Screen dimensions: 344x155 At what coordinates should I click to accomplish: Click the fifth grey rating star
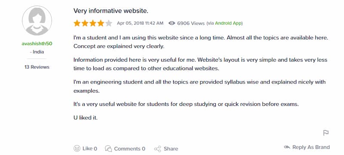click(x=109, y=23)
